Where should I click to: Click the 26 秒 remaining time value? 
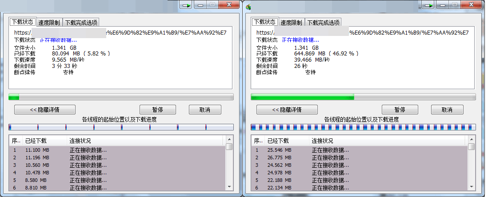300,66
